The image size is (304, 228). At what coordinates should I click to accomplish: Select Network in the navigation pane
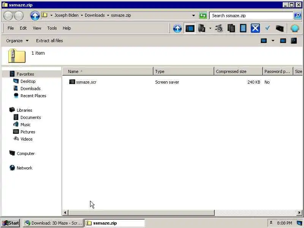pos(24,168)
